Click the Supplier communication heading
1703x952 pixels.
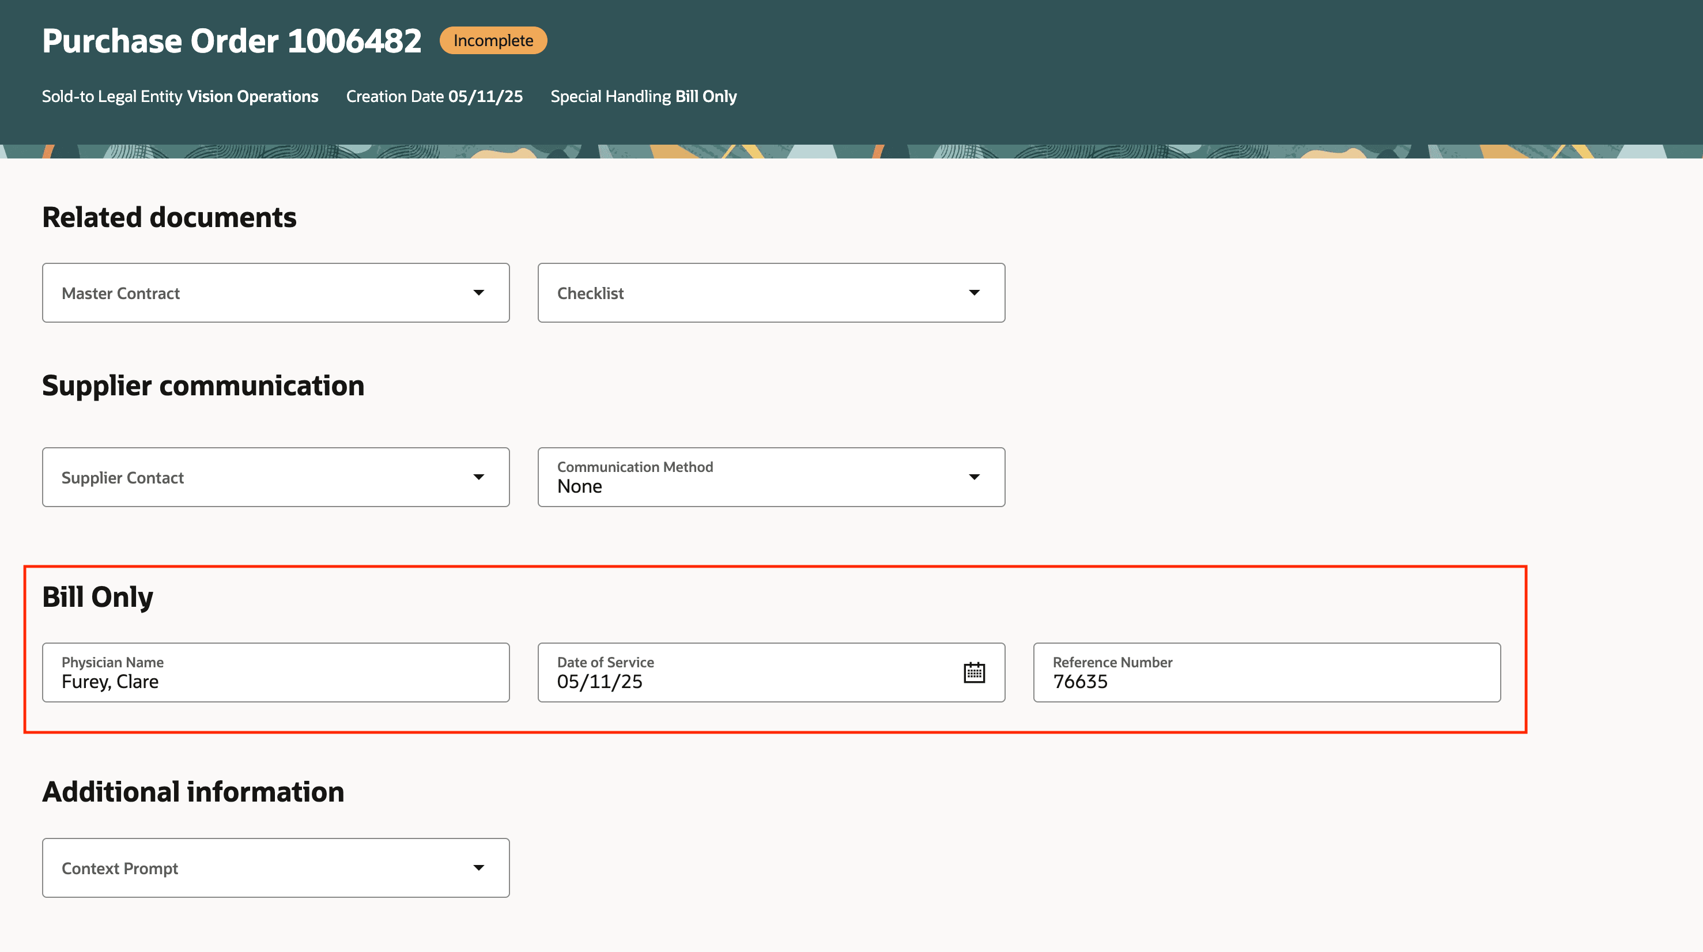(203, 386)
